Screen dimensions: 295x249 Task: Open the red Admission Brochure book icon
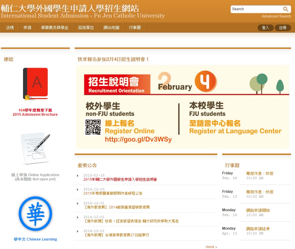pos(35,84)
